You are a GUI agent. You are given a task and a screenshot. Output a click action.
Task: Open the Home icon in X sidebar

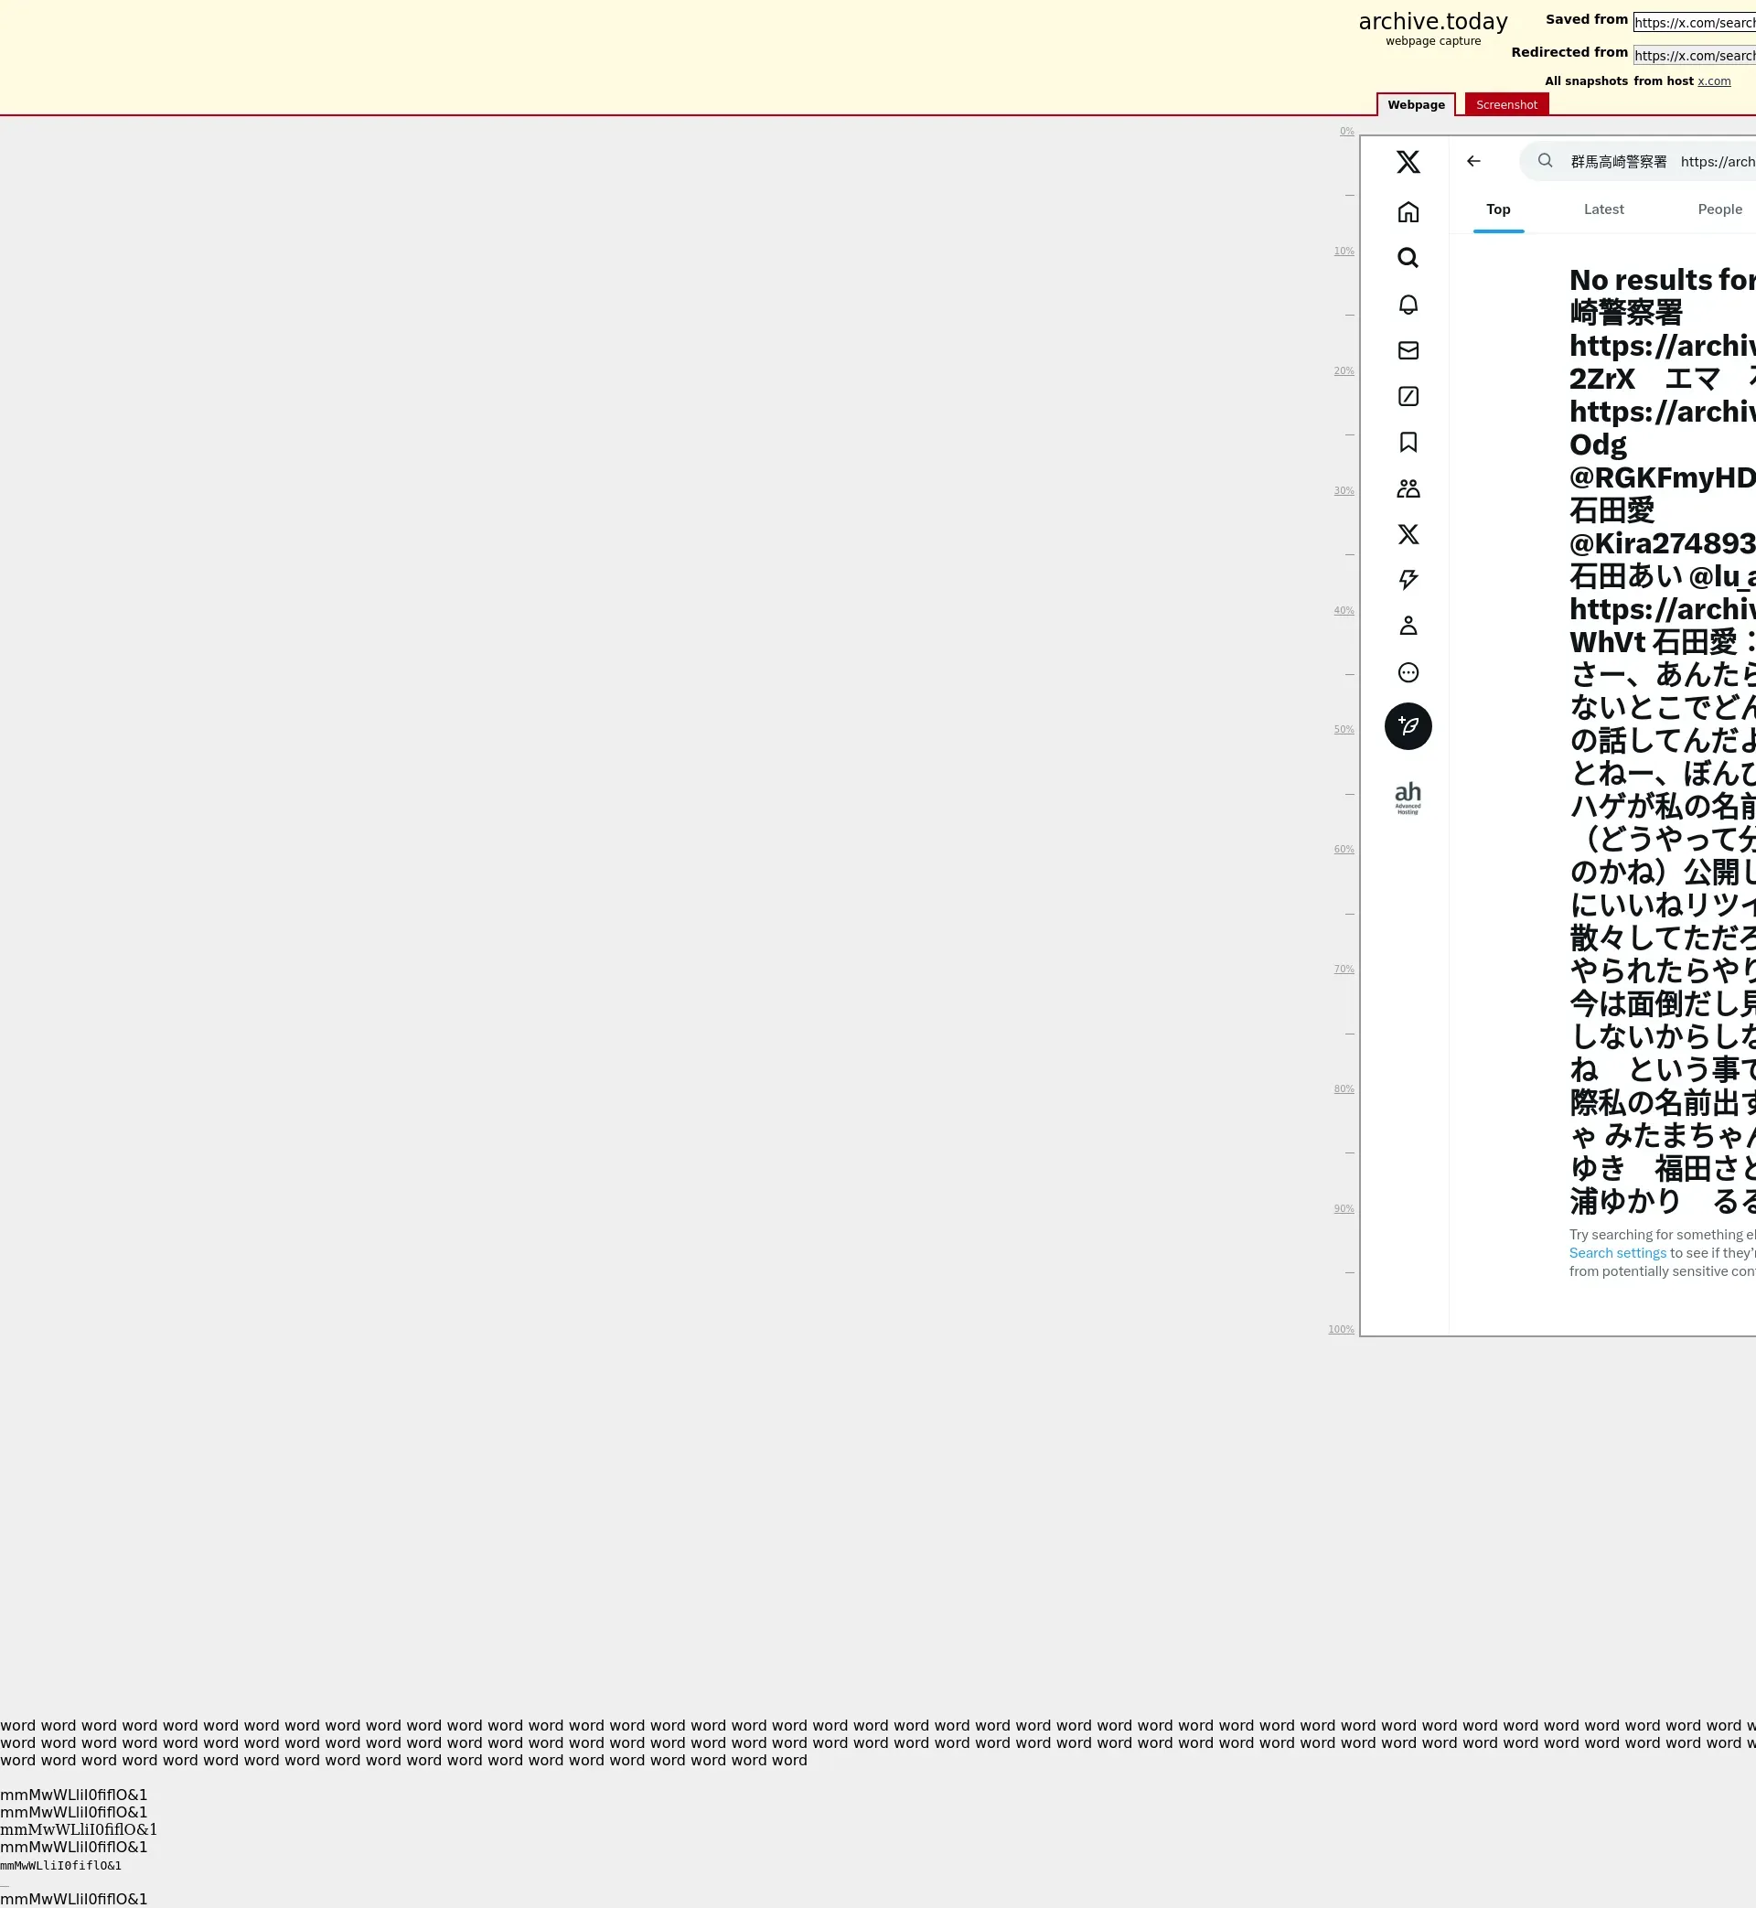(x=1408, y=212)
